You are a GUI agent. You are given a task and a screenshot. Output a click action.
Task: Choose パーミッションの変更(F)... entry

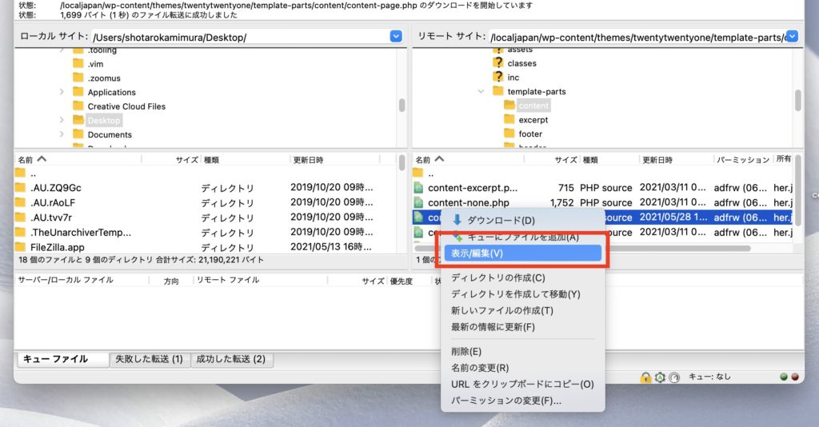[x=506, y=401]
